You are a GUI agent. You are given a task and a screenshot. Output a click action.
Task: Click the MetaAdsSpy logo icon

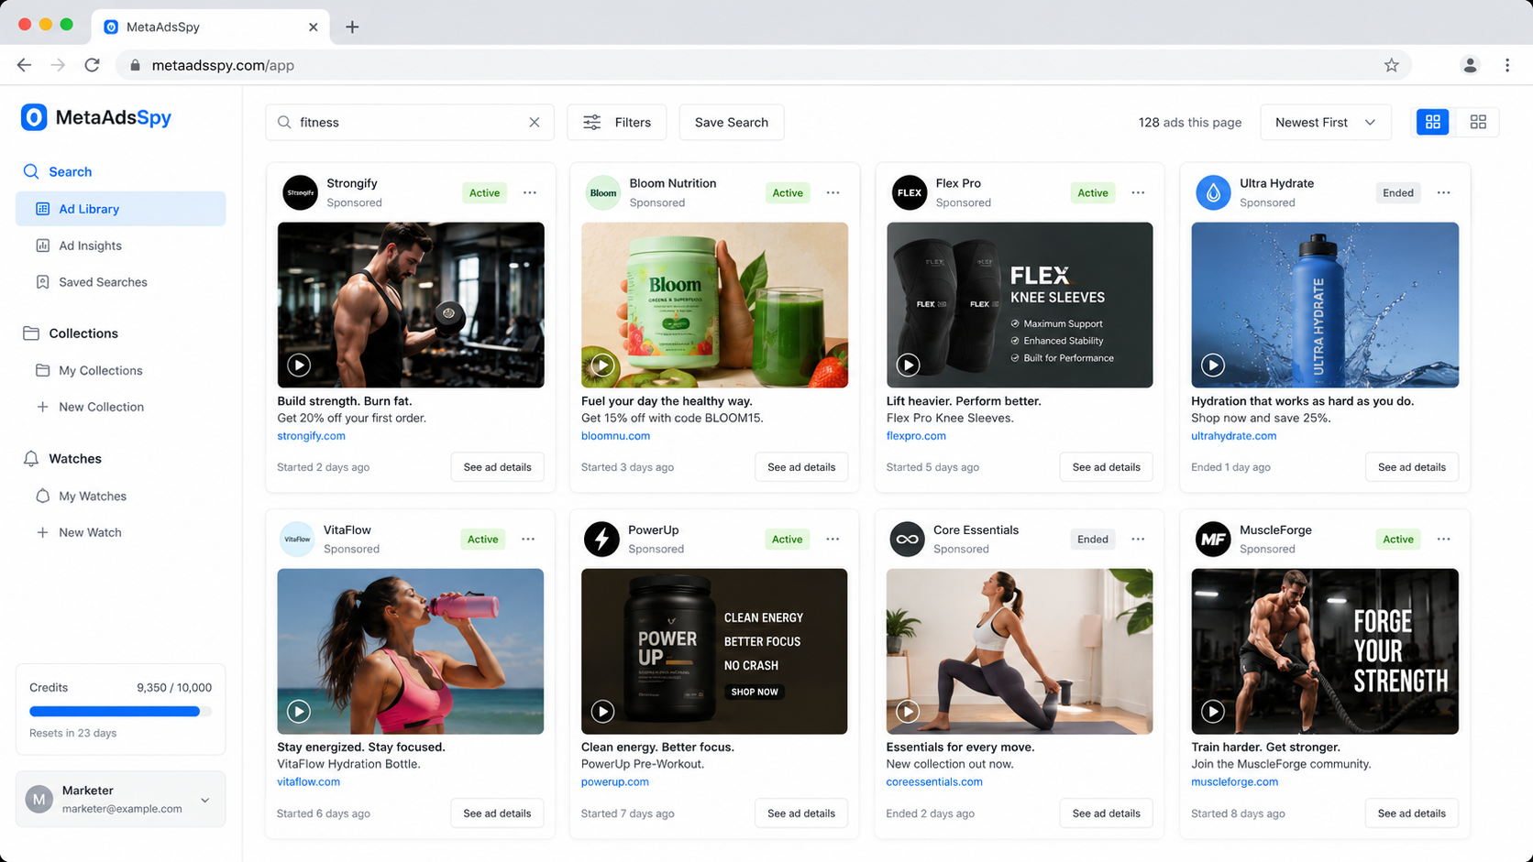pyautogui.click(x=34, y=117)
